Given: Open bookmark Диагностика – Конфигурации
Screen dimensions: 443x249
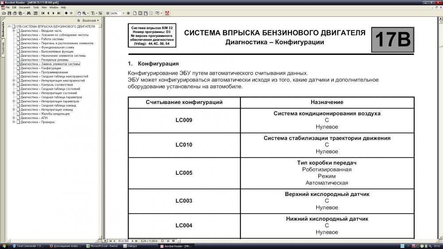Looking at the screenshot, I should coord(41,68).
